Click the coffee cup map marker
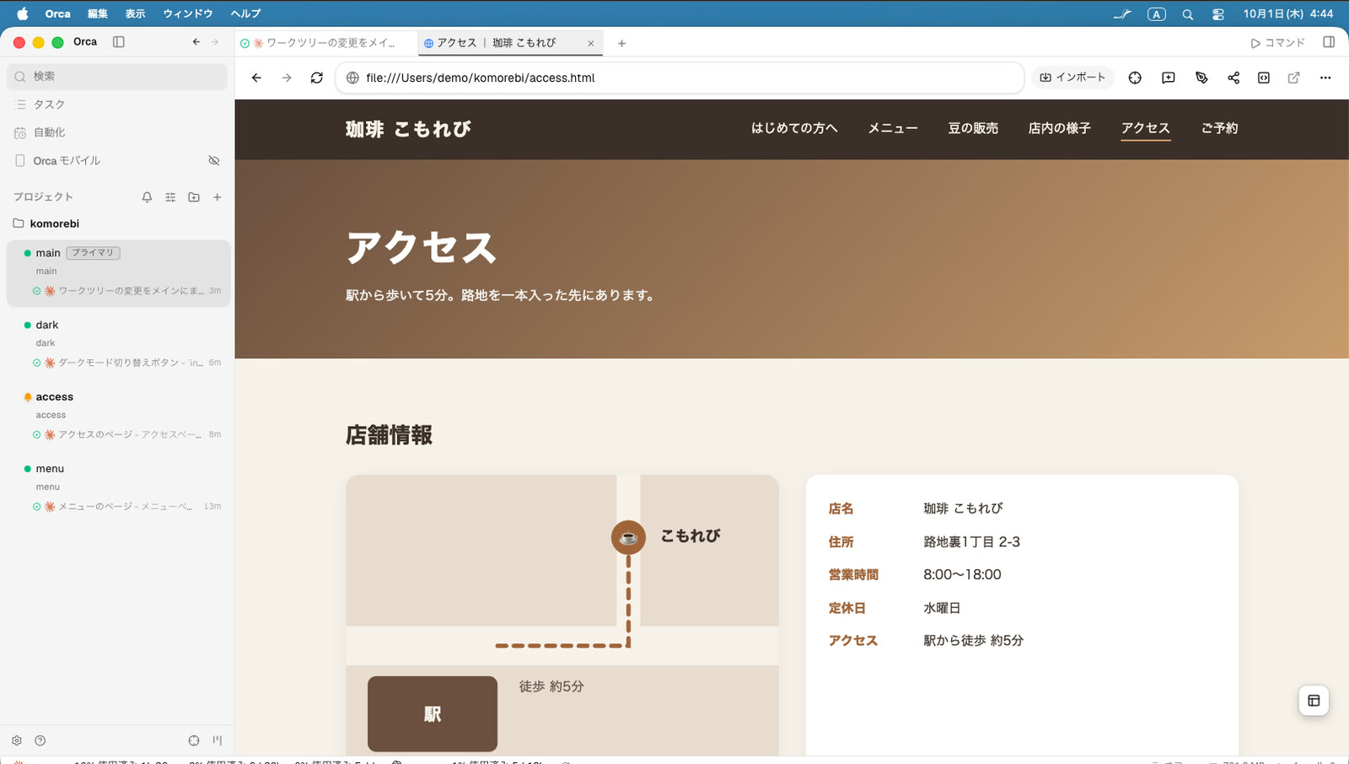The width and height of the screenshot is (1349, 764). (x=628, y=537)
